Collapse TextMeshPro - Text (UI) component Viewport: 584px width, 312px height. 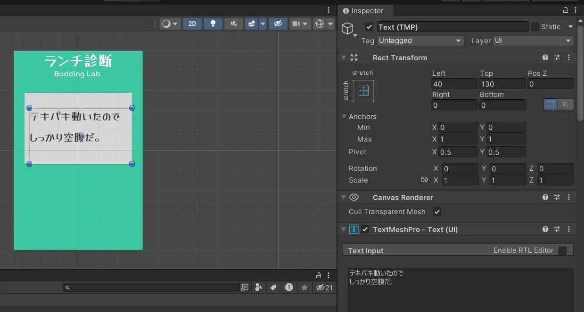coord(343,229)
